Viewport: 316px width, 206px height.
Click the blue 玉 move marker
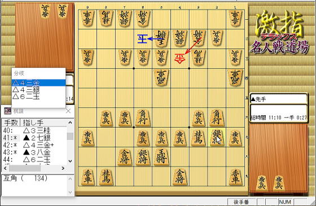(x=142, y=39)
